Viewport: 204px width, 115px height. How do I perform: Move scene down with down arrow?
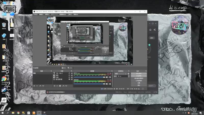43,86
